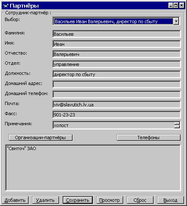Minimize the Партнёры window

[x=171, y=5]
